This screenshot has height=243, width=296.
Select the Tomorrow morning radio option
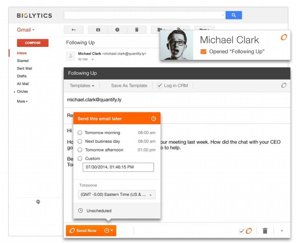80,133
